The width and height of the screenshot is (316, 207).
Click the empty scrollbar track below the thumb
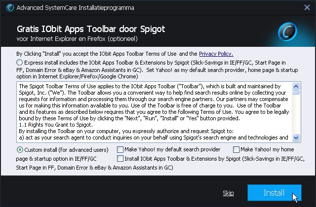tap(296, 116)
